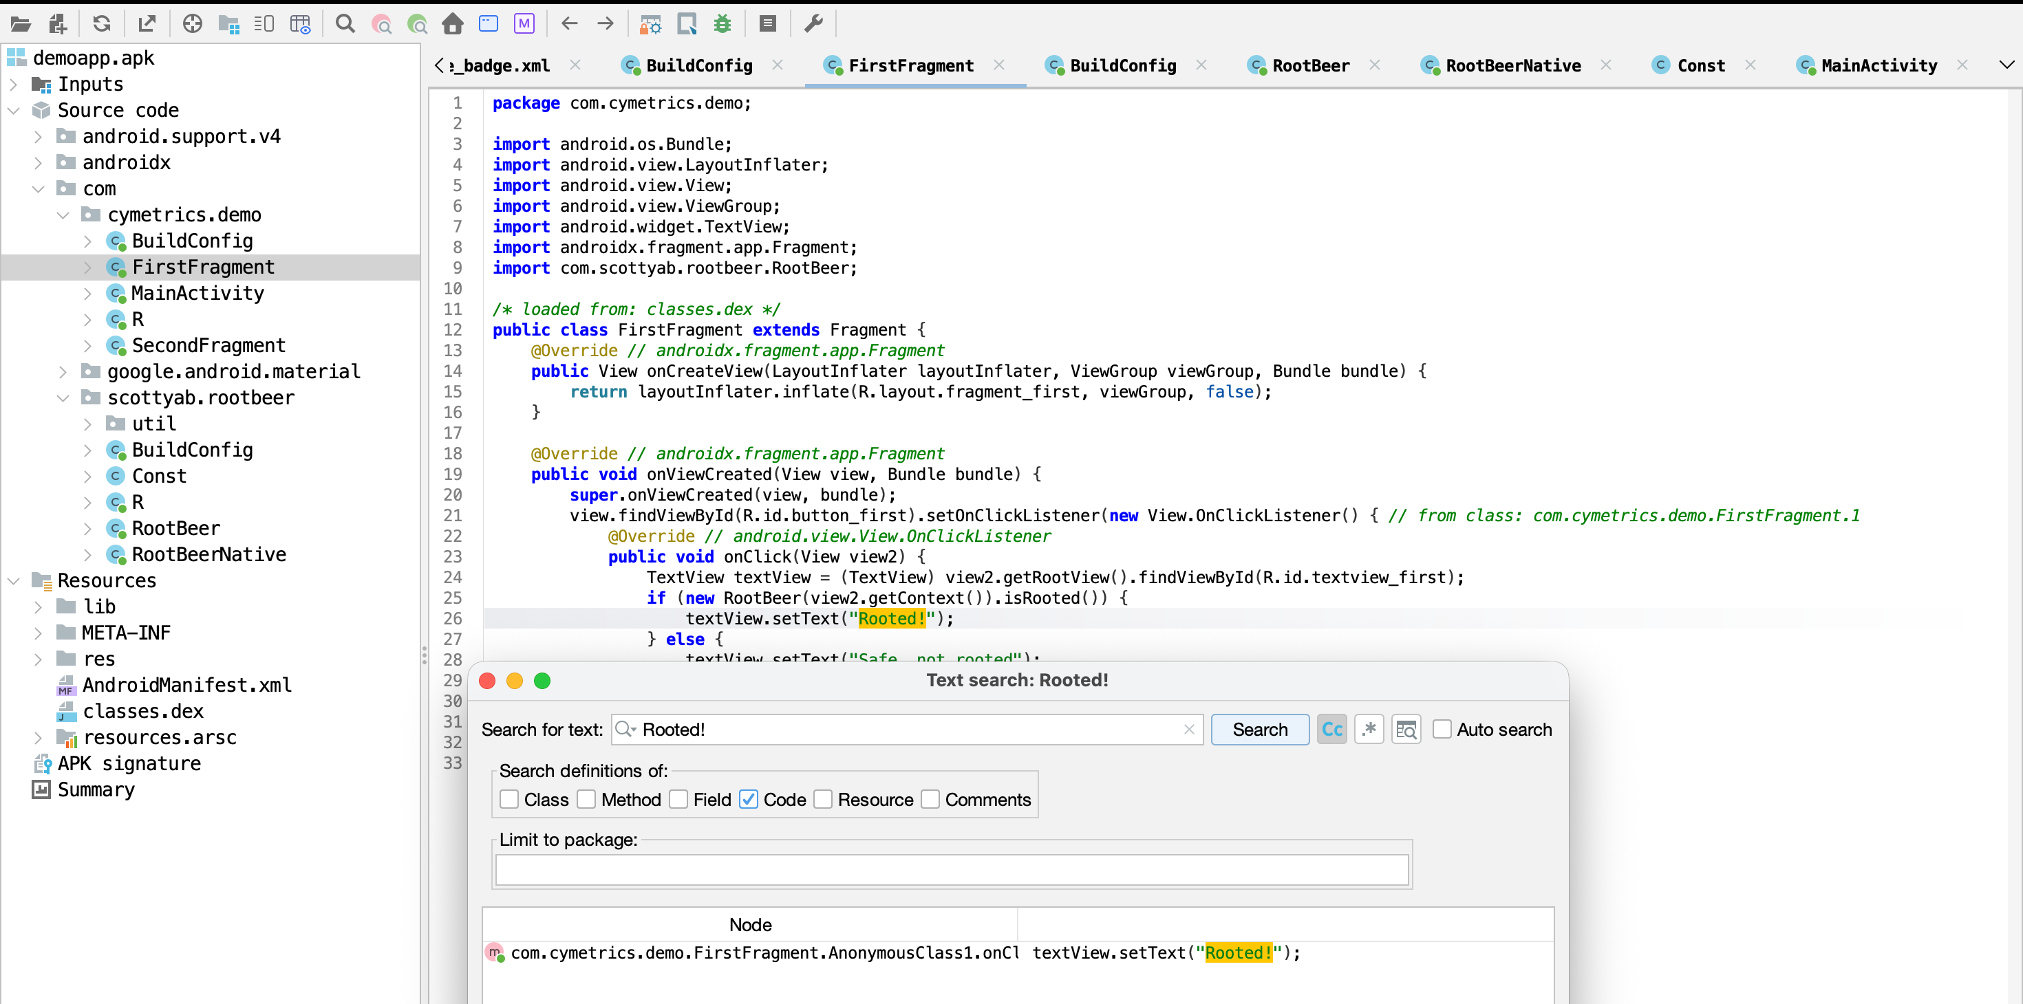The height and width of the screenshot is (1004, 2023).
Task: Enable the Class search checkbox
Action: (510, 799)
